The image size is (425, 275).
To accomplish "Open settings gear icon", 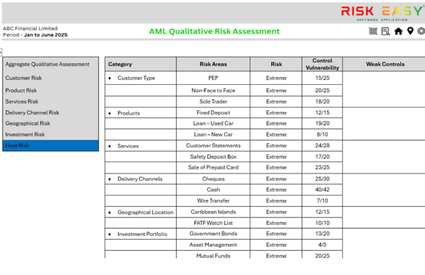I will pos(421,31).
